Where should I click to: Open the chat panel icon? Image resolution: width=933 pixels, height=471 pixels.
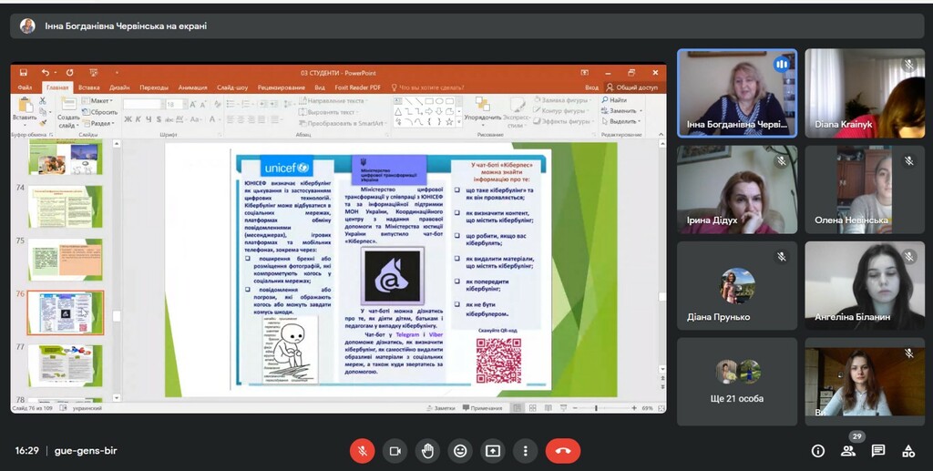coord(878,450)
